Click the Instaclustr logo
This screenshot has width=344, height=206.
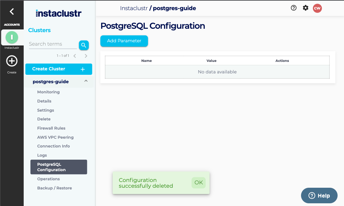click(59, 14)
